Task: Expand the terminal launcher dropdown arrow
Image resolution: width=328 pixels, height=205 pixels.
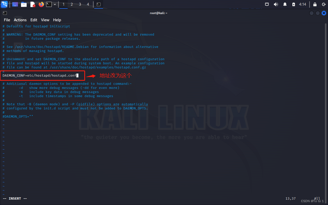Action: click(x=55, y=4)
